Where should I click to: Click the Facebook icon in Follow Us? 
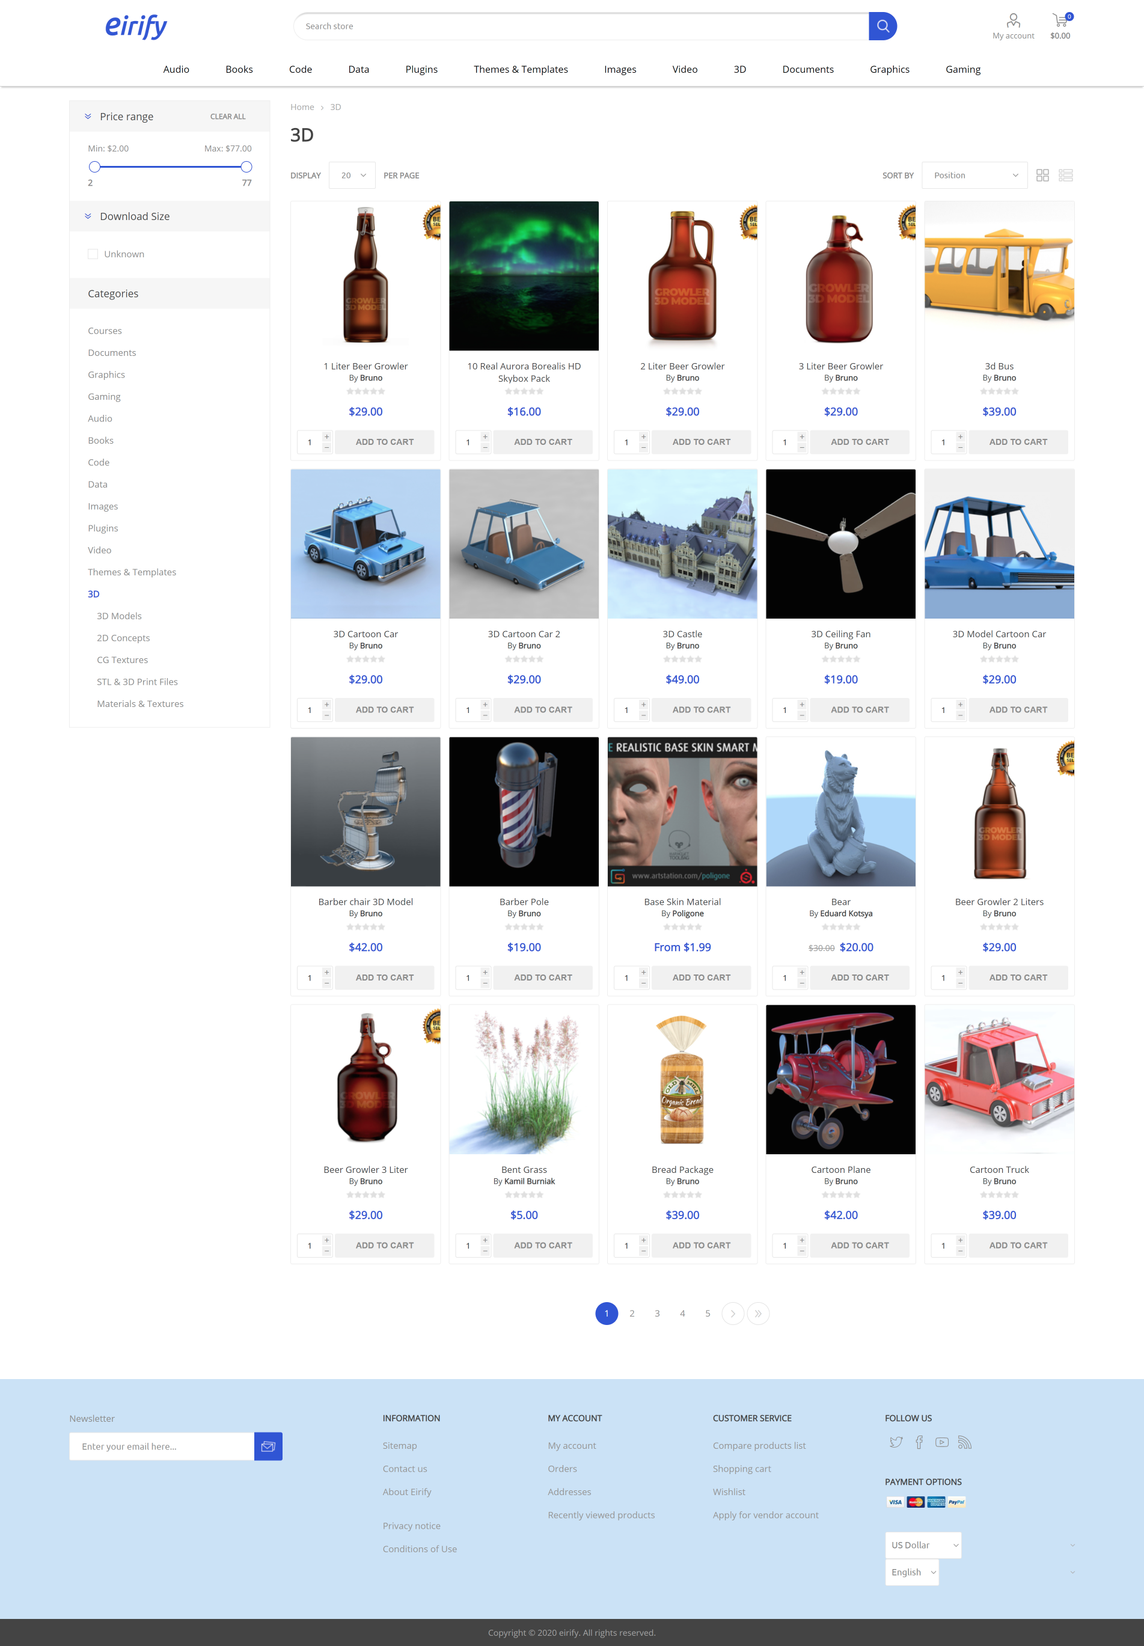pos(919,1442)
